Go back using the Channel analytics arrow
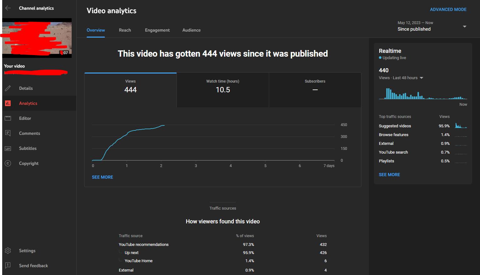The width and height of the screenshot is (480, 275). click(8, 8)
